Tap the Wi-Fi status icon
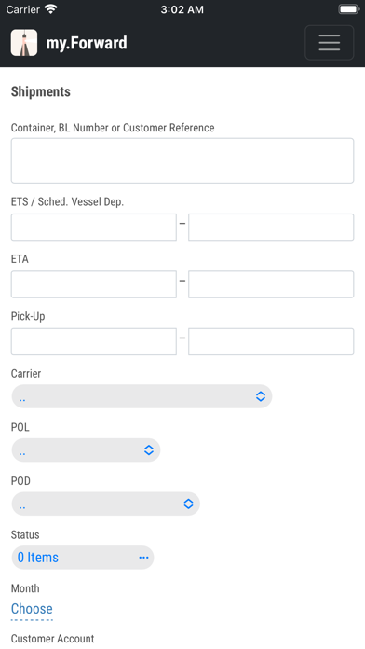 (x=51, y=9)
